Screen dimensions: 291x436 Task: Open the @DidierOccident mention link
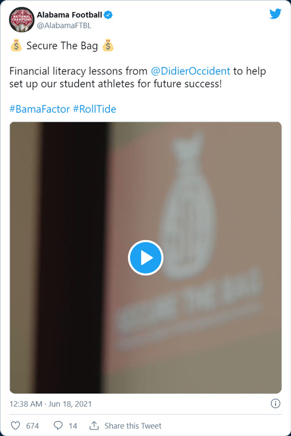tap(190, 71)
